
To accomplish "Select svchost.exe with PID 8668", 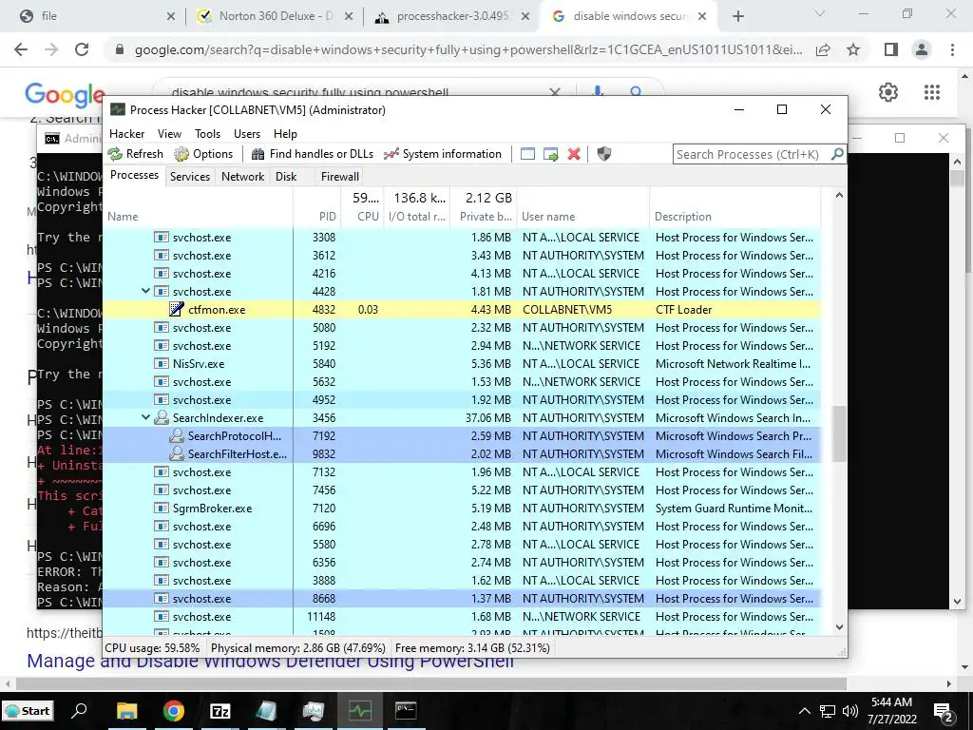I will point(462,599).
